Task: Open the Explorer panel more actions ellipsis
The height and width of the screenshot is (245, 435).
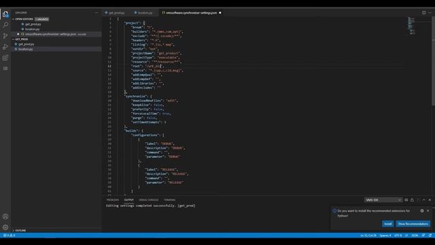Action: point(97,13)
